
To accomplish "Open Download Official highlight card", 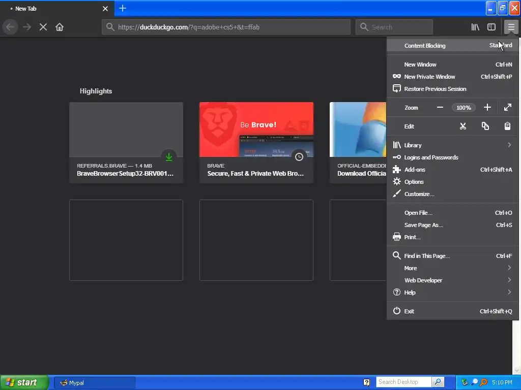I will point(358,143).
